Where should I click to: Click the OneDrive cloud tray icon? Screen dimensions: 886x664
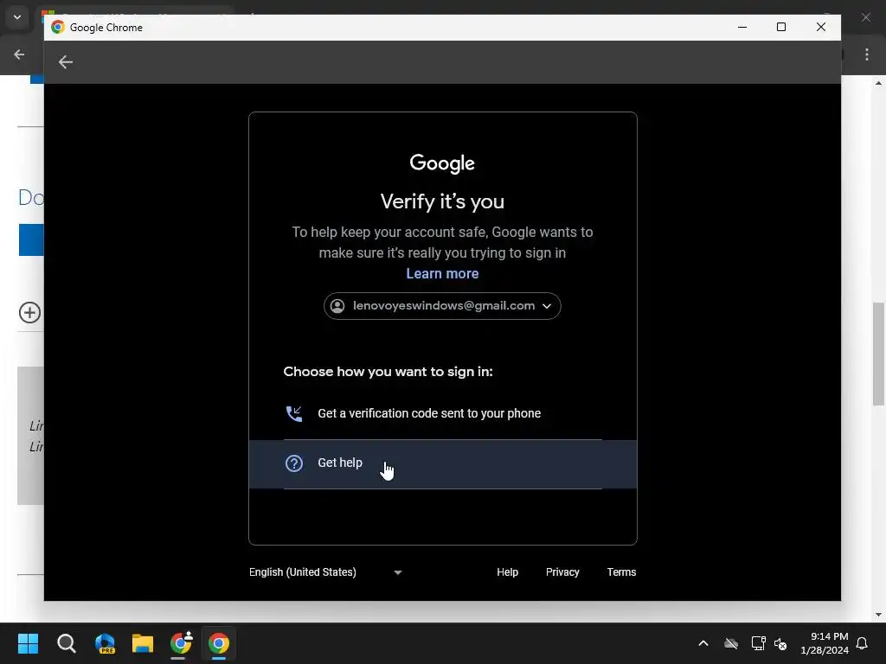[x=731, y=643]
